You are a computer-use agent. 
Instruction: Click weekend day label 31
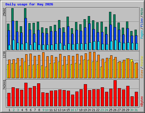point(136,110)
